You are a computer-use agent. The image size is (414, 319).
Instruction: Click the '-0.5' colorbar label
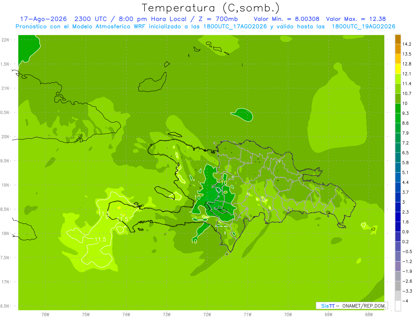(407, 252)
